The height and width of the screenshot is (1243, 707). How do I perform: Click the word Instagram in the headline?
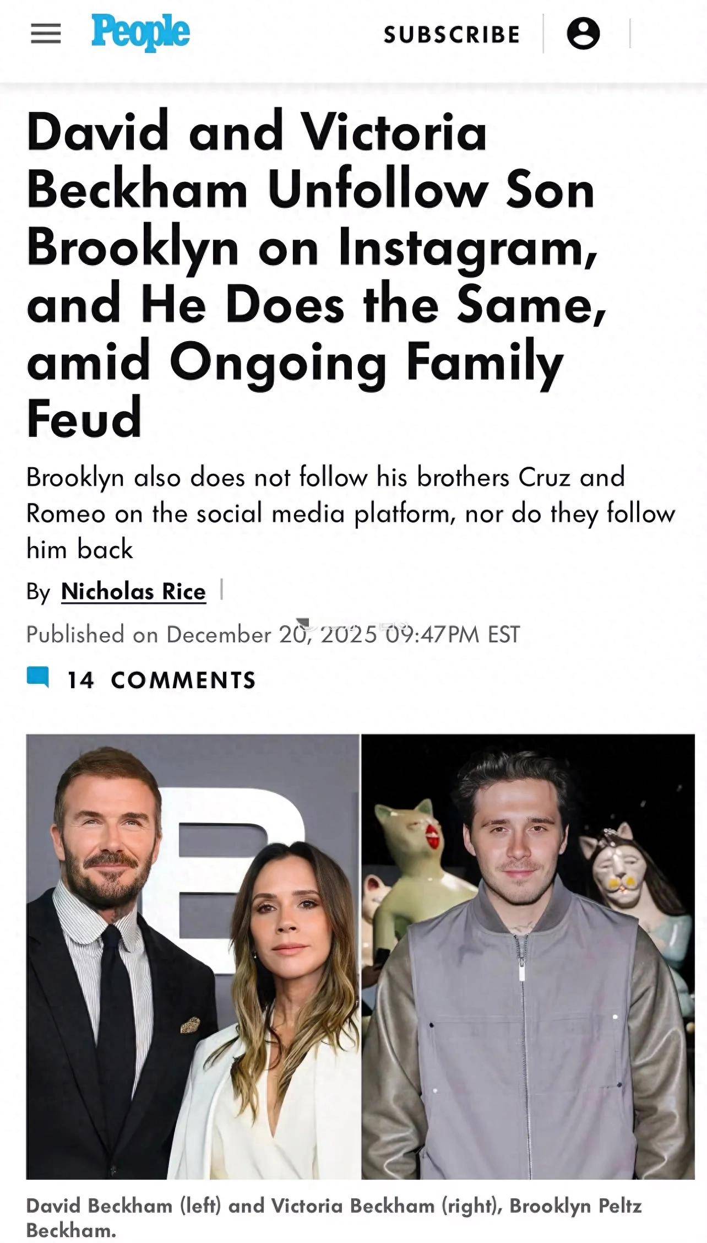coord(468,249)
